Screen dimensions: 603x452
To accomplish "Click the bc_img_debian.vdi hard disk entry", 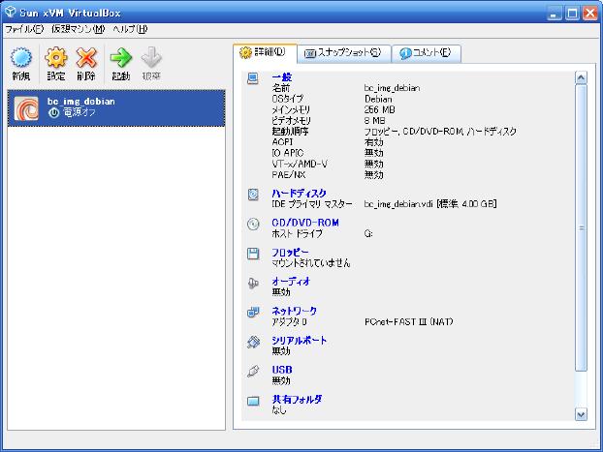I will (x=430, y=204).
